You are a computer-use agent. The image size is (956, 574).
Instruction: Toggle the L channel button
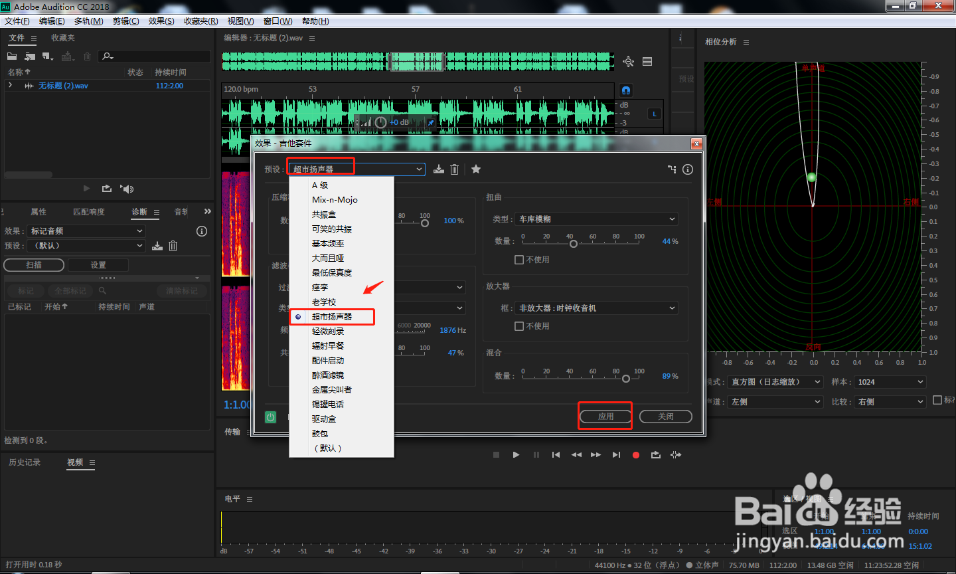655,114
